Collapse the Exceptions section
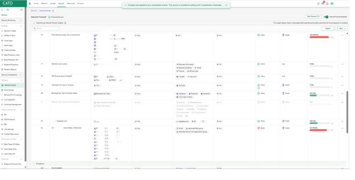This screenshot has height=180, width=355. coord(34,164)
